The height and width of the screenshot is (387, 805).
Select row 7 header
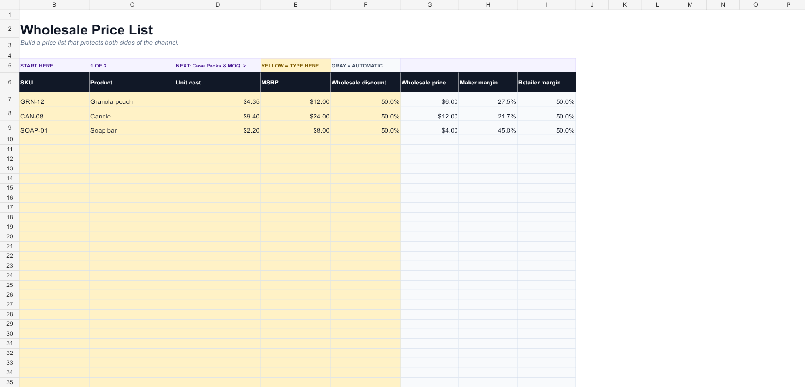click(x=10, y=99)
